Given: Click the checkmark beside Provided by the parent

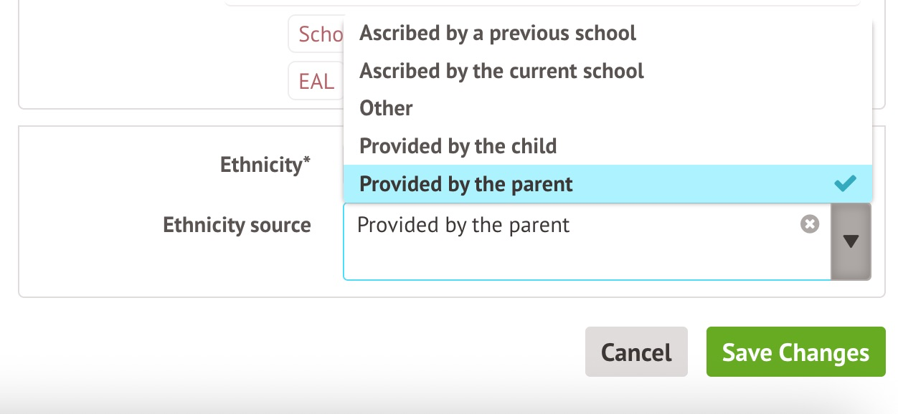Looking at the screenshot, I should point(845,184).
